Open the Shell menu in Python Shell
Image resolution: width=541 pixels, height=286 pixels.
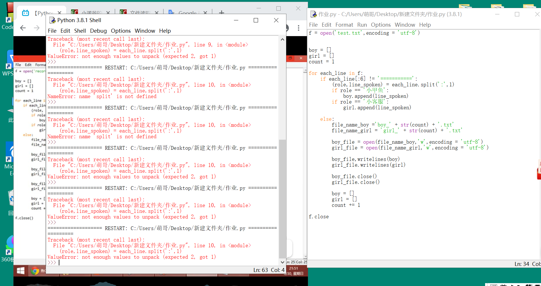pos(80,31)
